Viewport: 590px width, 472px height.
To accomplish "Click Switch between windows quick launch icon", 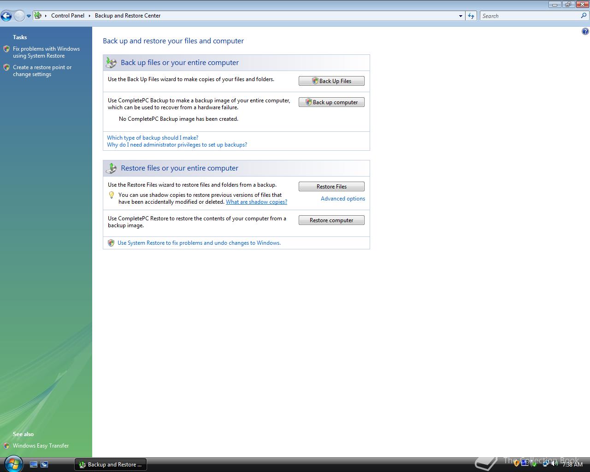I will coord(44,465).
